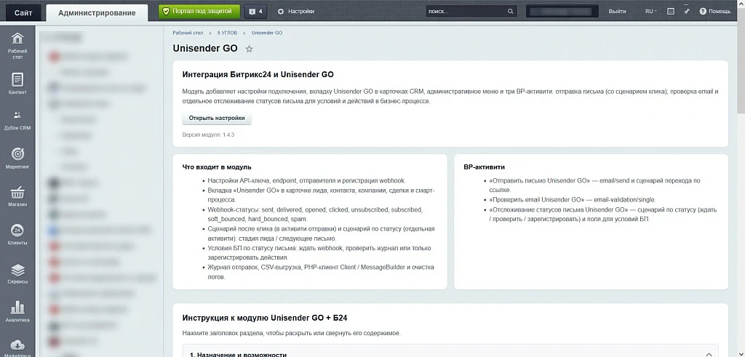Viewport: 745px width, 357px height.
Task: Click the BP-активити heading
Action: pos(484,167)
